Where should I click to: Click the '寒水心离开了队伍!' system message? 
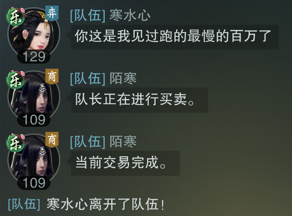[106, 204]
